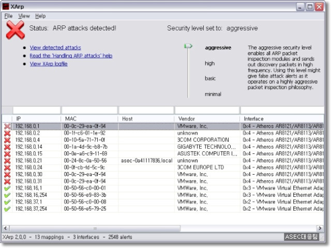The width and height of the screenshot is (331, 248).
Task: Click the red X icon for 192.168.0.1
Action: (x=7, y=126)
